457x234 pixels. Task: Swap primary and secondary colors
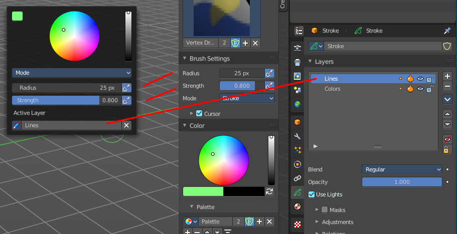click(x=269, y=191)
